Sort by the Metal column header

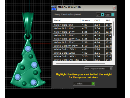click(x=67, y=20)
